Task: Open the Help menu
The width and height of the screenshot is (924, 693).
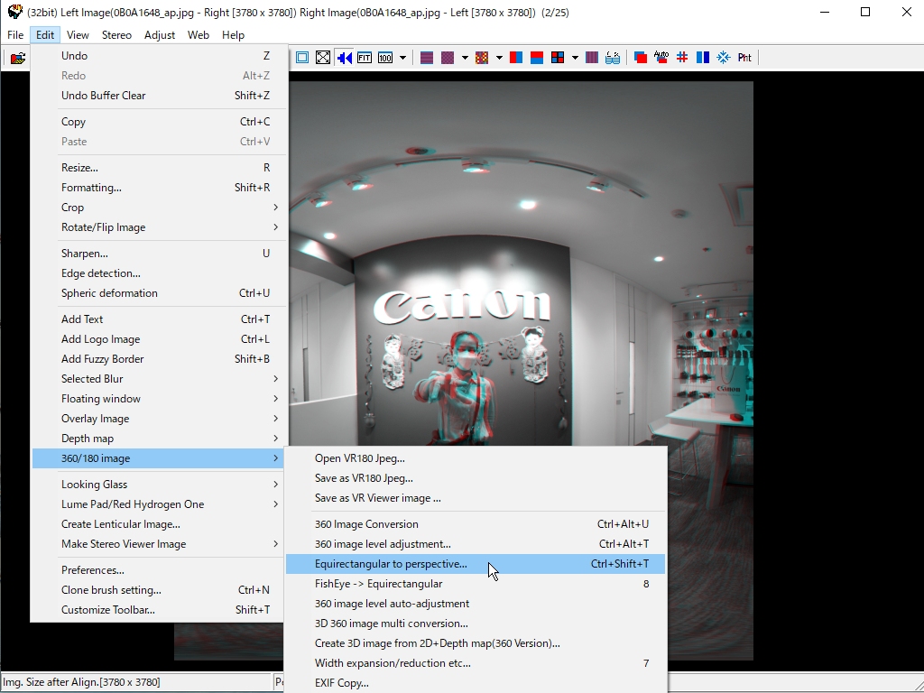Action: click(234, 35)
